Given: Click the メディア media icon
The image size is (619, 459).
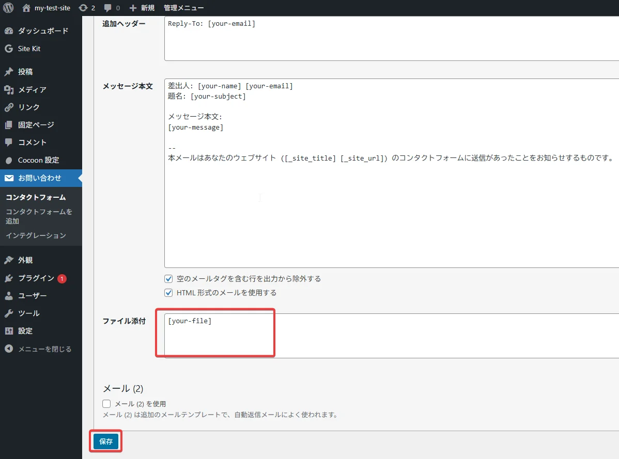Looking at the screenshot, I should click(9, 89).
